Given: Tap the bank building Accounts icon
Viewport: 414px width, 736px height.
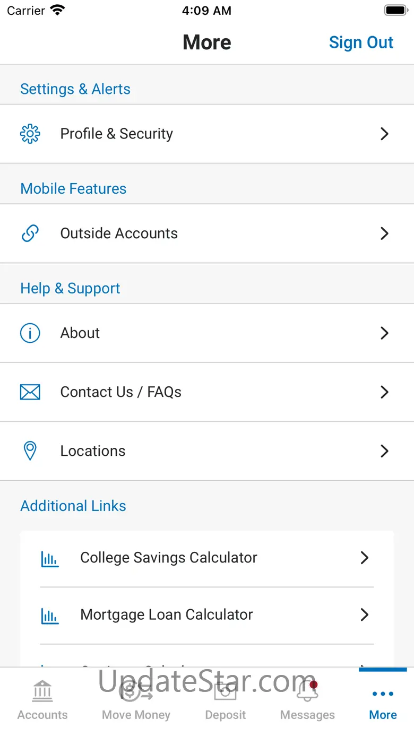Looking at the screenshot, I should [x=42, y=690].
